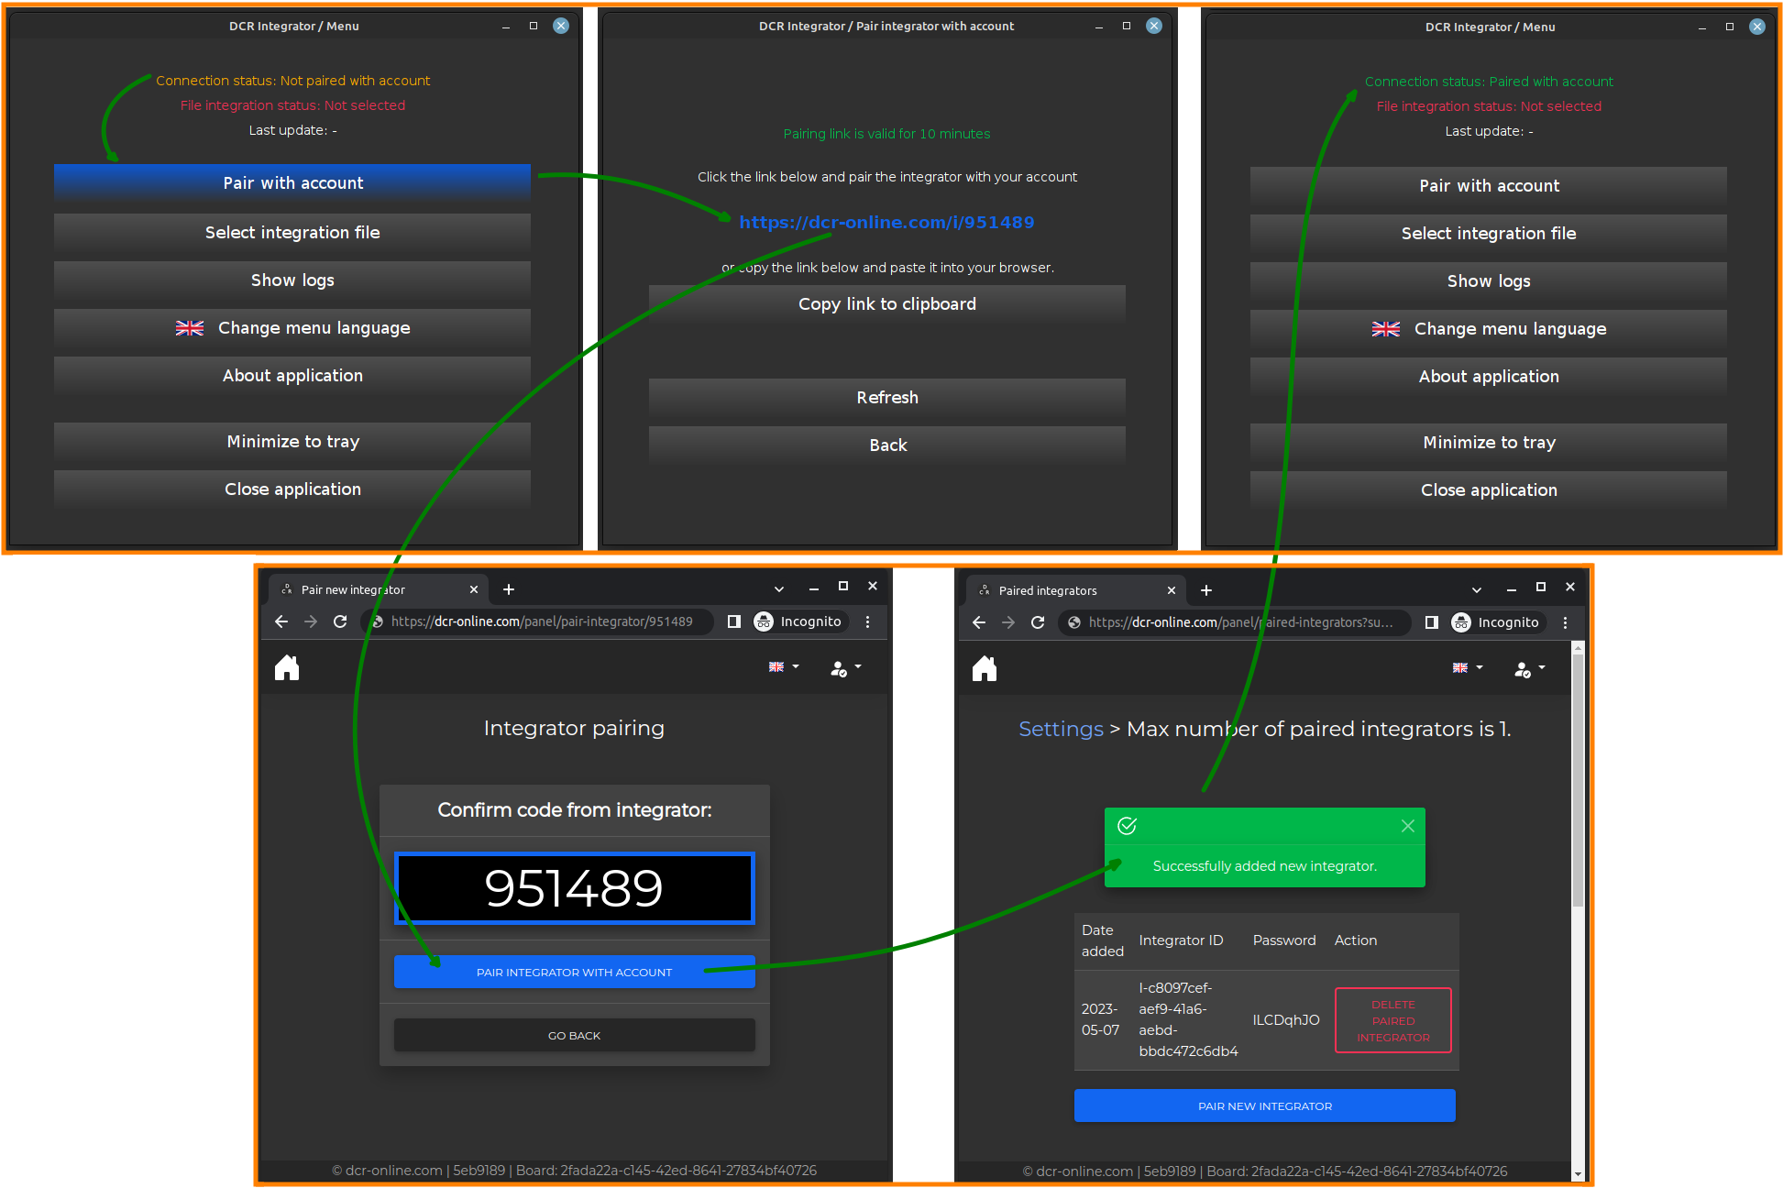The width and height of the screenshot is (1783, 1188).
Task: Open Show logs in right Menu window
Action: coord(1489,281)
